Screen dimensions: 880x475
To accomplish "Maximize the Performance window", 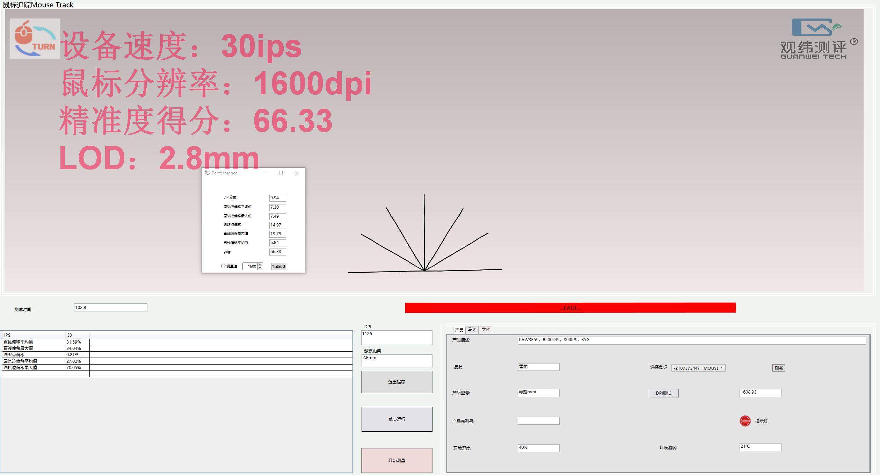I will [281, 173].
